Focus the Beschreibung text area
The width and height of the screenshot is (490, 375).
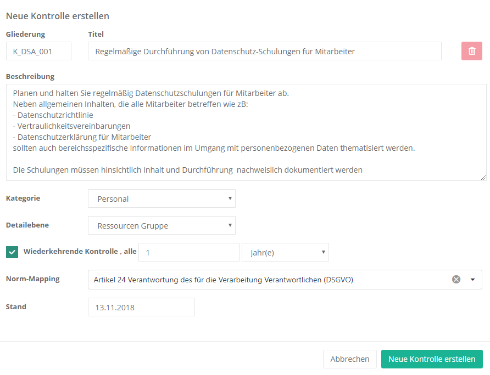click(246, 132)
